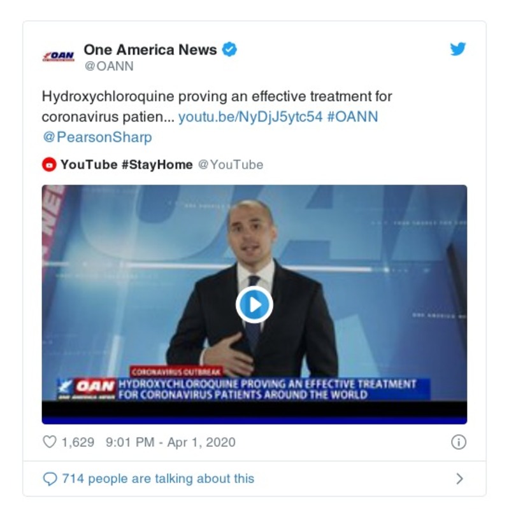
Task: Click the OAN profile avatar
Action: 58,56
